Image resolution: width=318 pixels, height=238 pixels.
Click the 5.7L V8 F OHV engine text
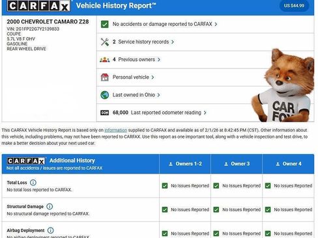[21, 39]
